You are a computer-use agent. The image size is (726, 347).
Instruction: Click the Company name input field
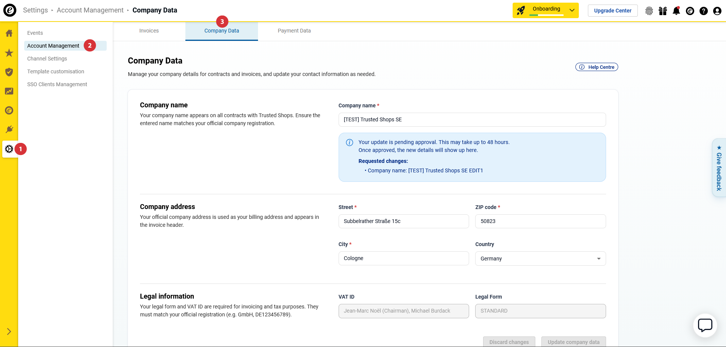472,120
